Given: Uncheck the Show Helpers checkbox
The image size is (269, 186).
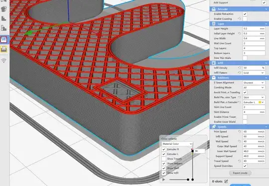Looking at the screenshot, I should (x=164, y=164).
